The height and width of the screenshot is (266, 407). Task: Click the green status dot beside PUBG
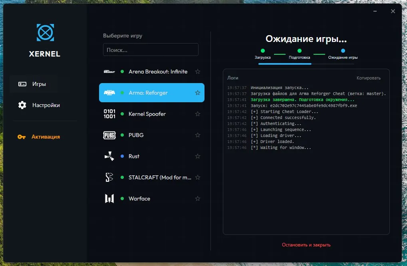click(x=122, y=135)
